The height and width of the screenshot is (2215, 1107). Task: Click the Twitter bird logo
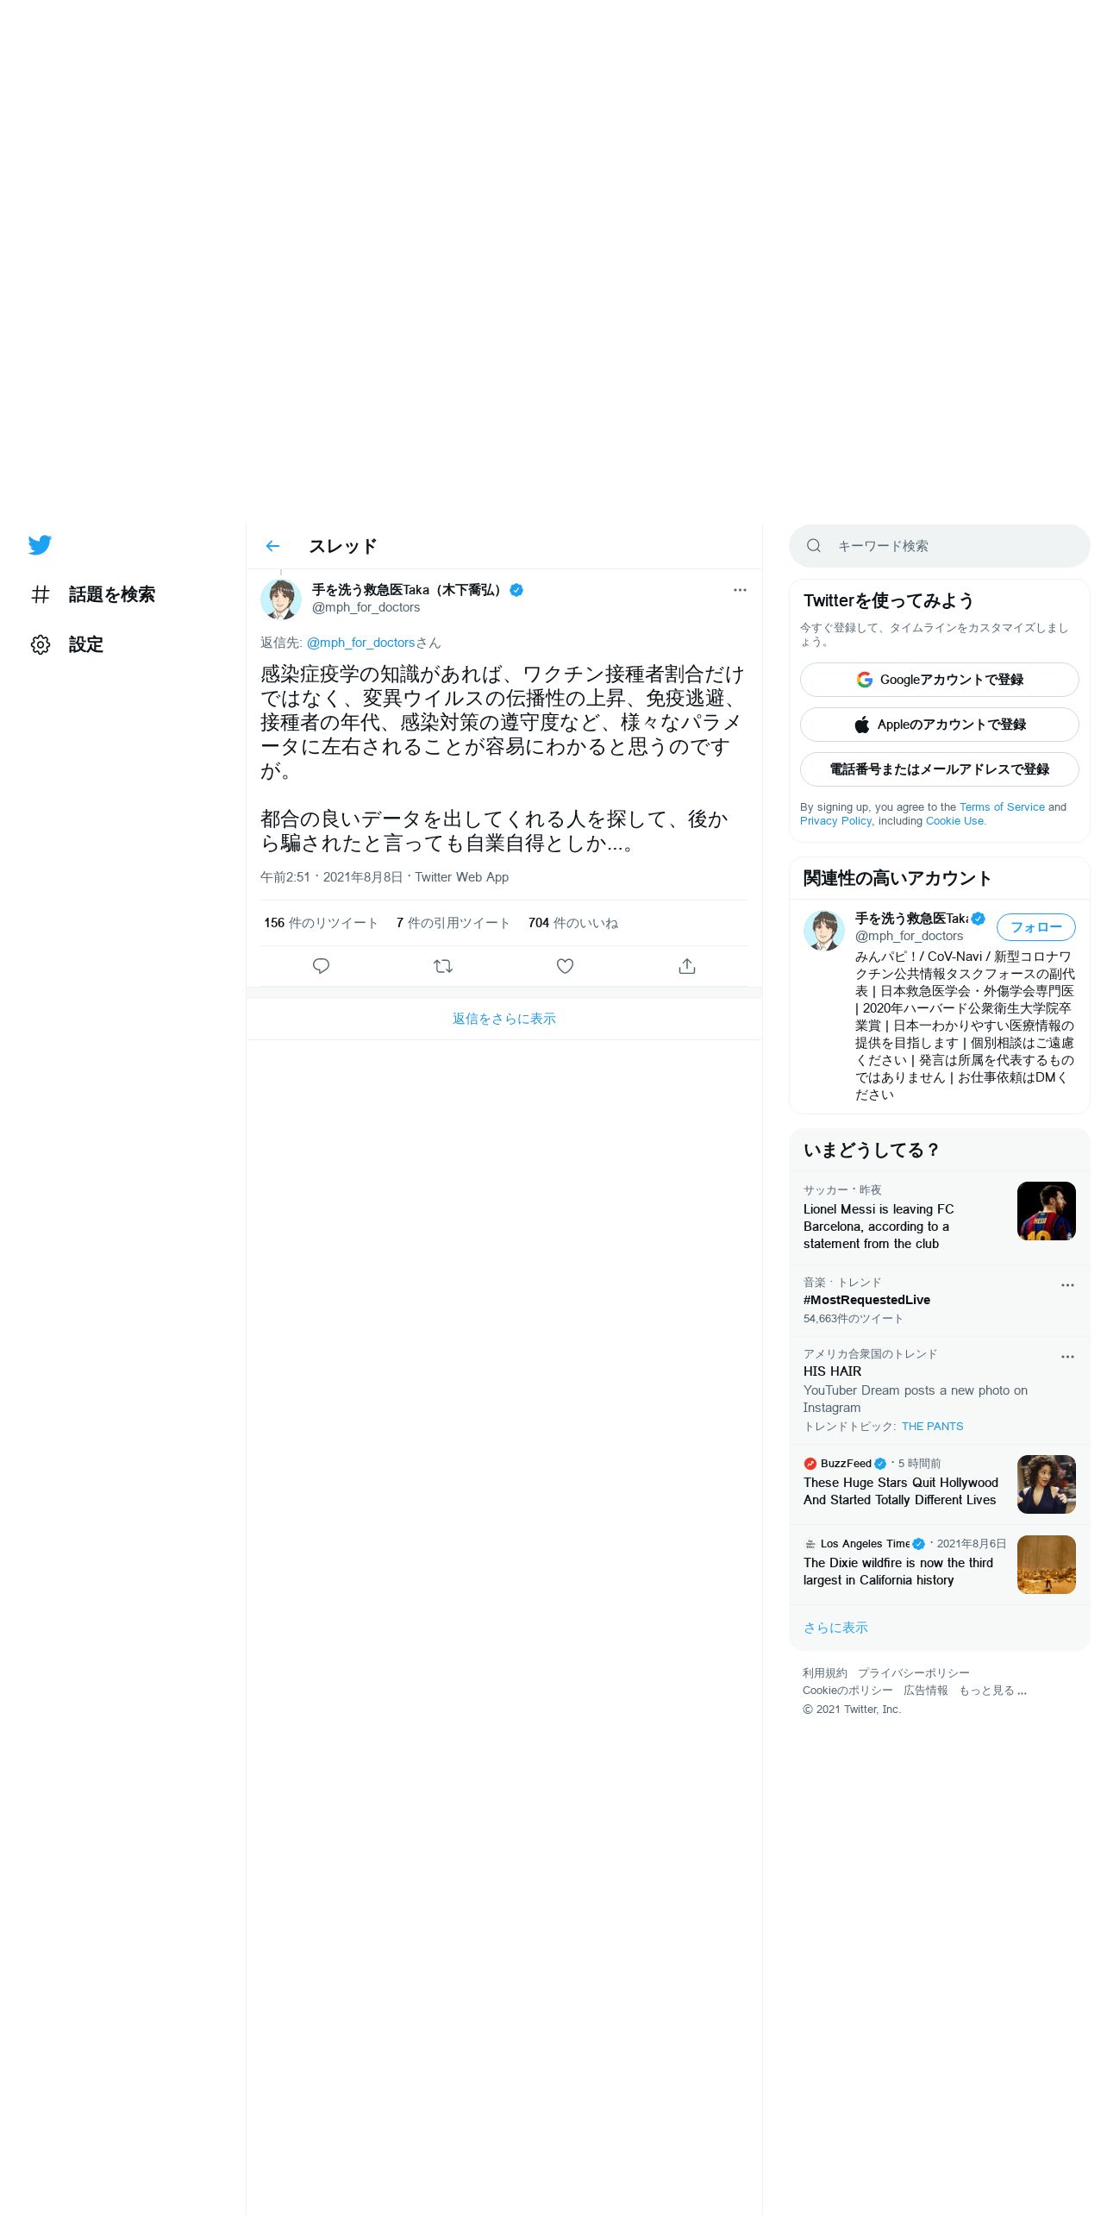(40, 545)
